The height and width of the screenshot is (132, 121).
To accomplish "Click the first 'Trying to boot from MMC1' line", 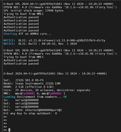I will (23, 14).
